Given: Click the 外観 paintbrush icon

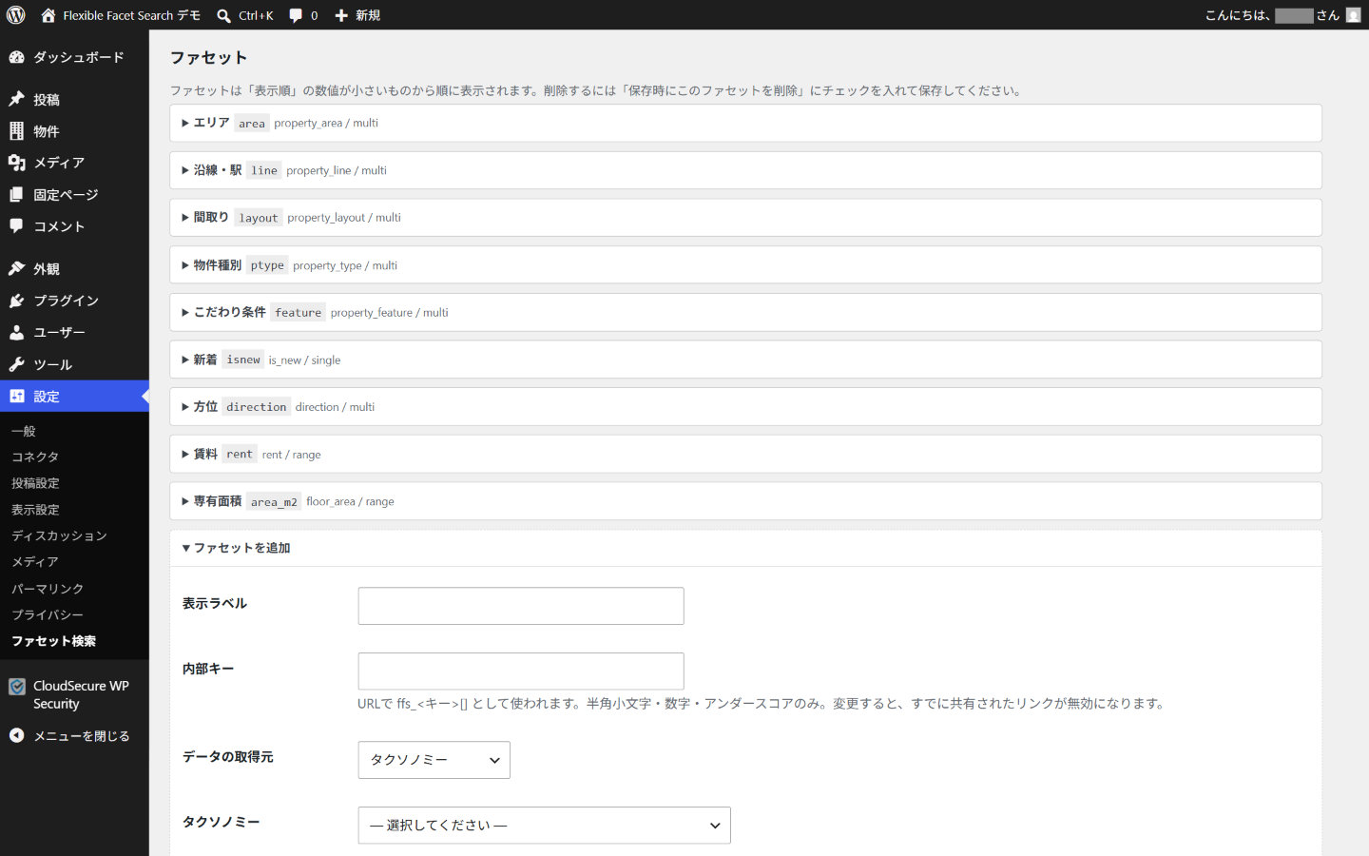Looking at the screenshot, I should point(16,269).
